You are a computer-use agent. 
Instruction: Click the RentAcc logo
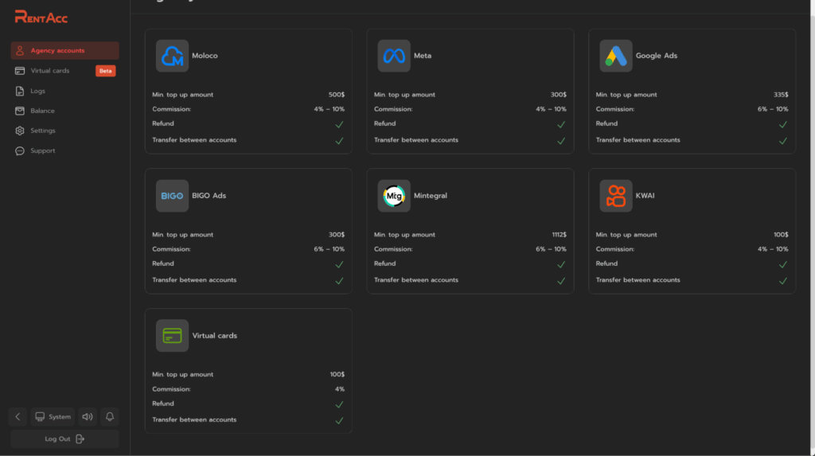click(41, 18)
